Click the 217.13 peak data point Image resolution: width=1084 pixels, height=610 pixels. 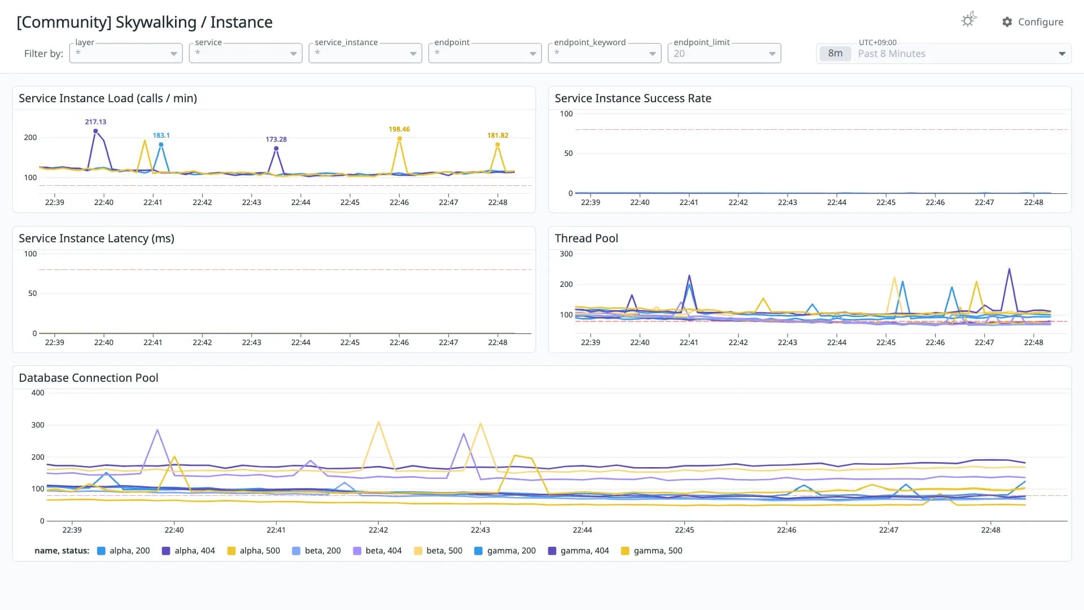(95, 131)
